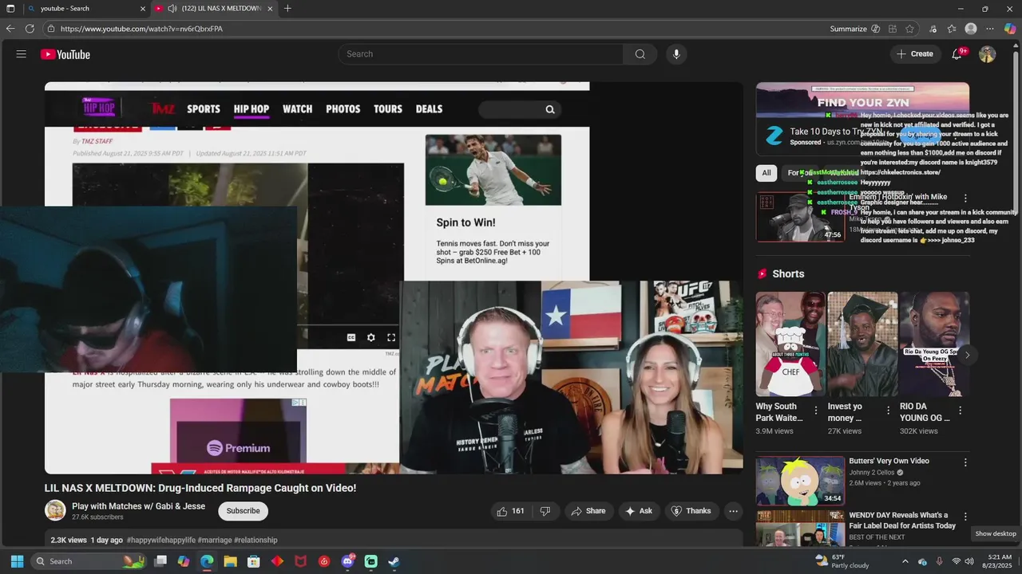The height and width of the screenshot is (574, 1022).
Task: Open the clock and date flyout
Action: pyautogui.click(x=996, y=561)
